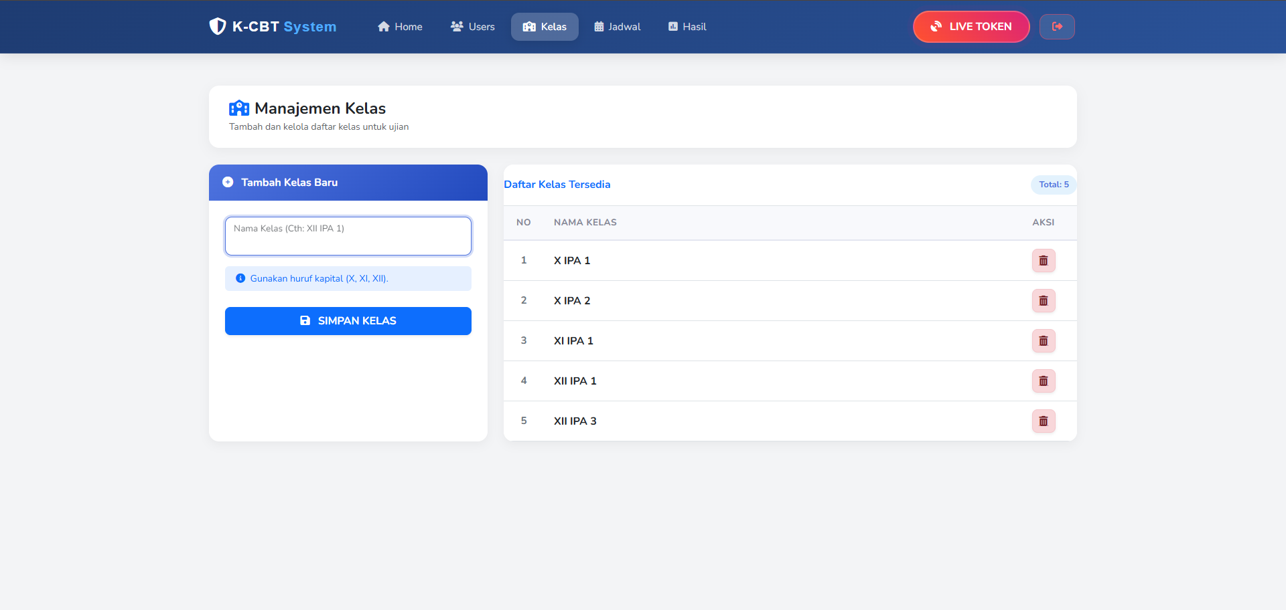This screenshot has width=1286, height=610.
Task: Click the plus icon in Tambah Kelas Baru
Action: click(228, 183)
